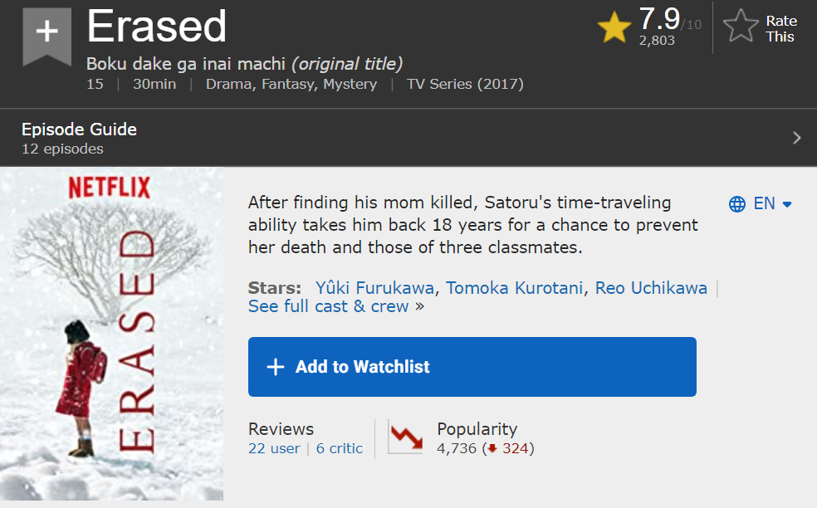Click the 7.9 rating score

(658, 18)
